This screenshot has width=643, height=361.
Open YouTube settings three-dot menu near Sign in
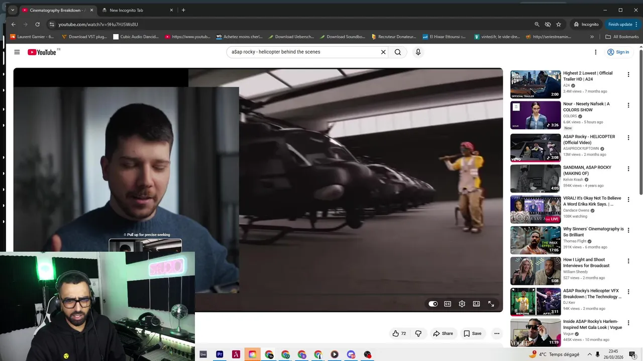[x=596, y=52]
